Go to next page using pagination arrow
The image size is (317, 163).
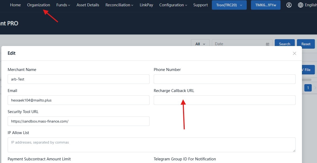click(315, 88)
